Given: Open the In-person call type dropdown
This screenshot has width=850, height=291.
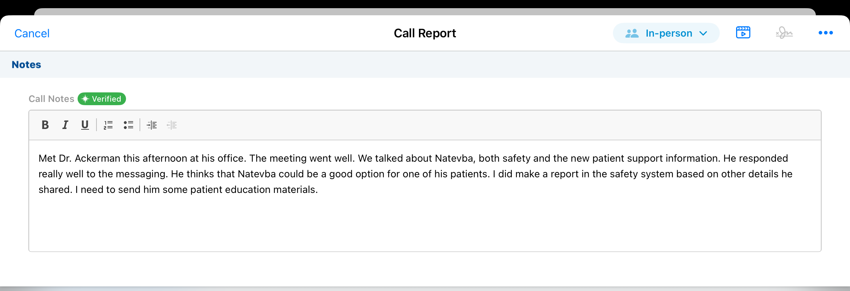Looking at the screenshot, I should 666,33.
